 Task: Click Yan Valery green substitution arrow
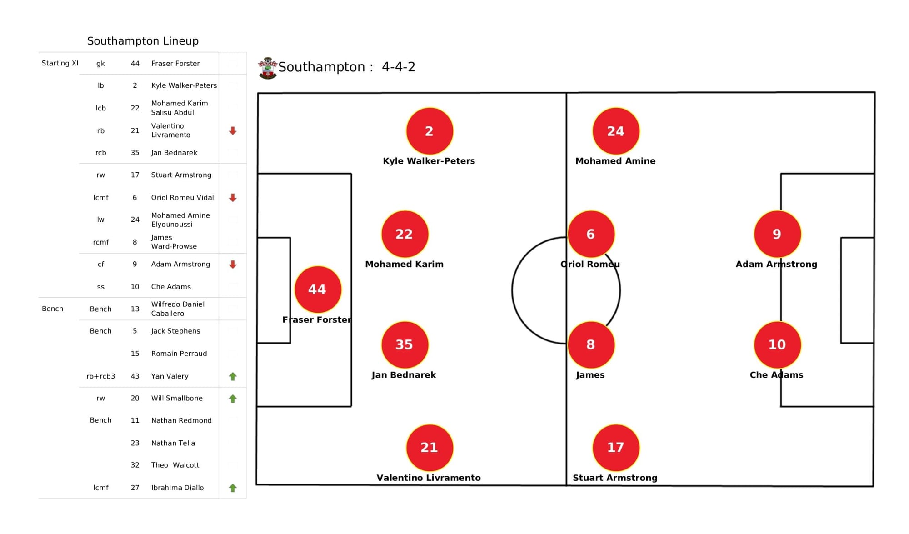pyautogui.click(x=233, y=376)
